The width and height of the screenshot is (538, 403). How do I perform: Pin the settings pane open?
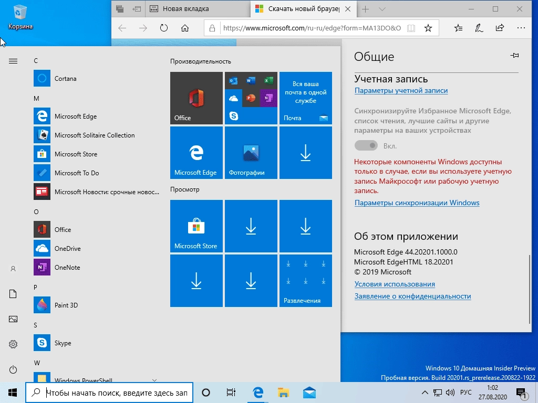pyautogui.click(x=514, y=56)
